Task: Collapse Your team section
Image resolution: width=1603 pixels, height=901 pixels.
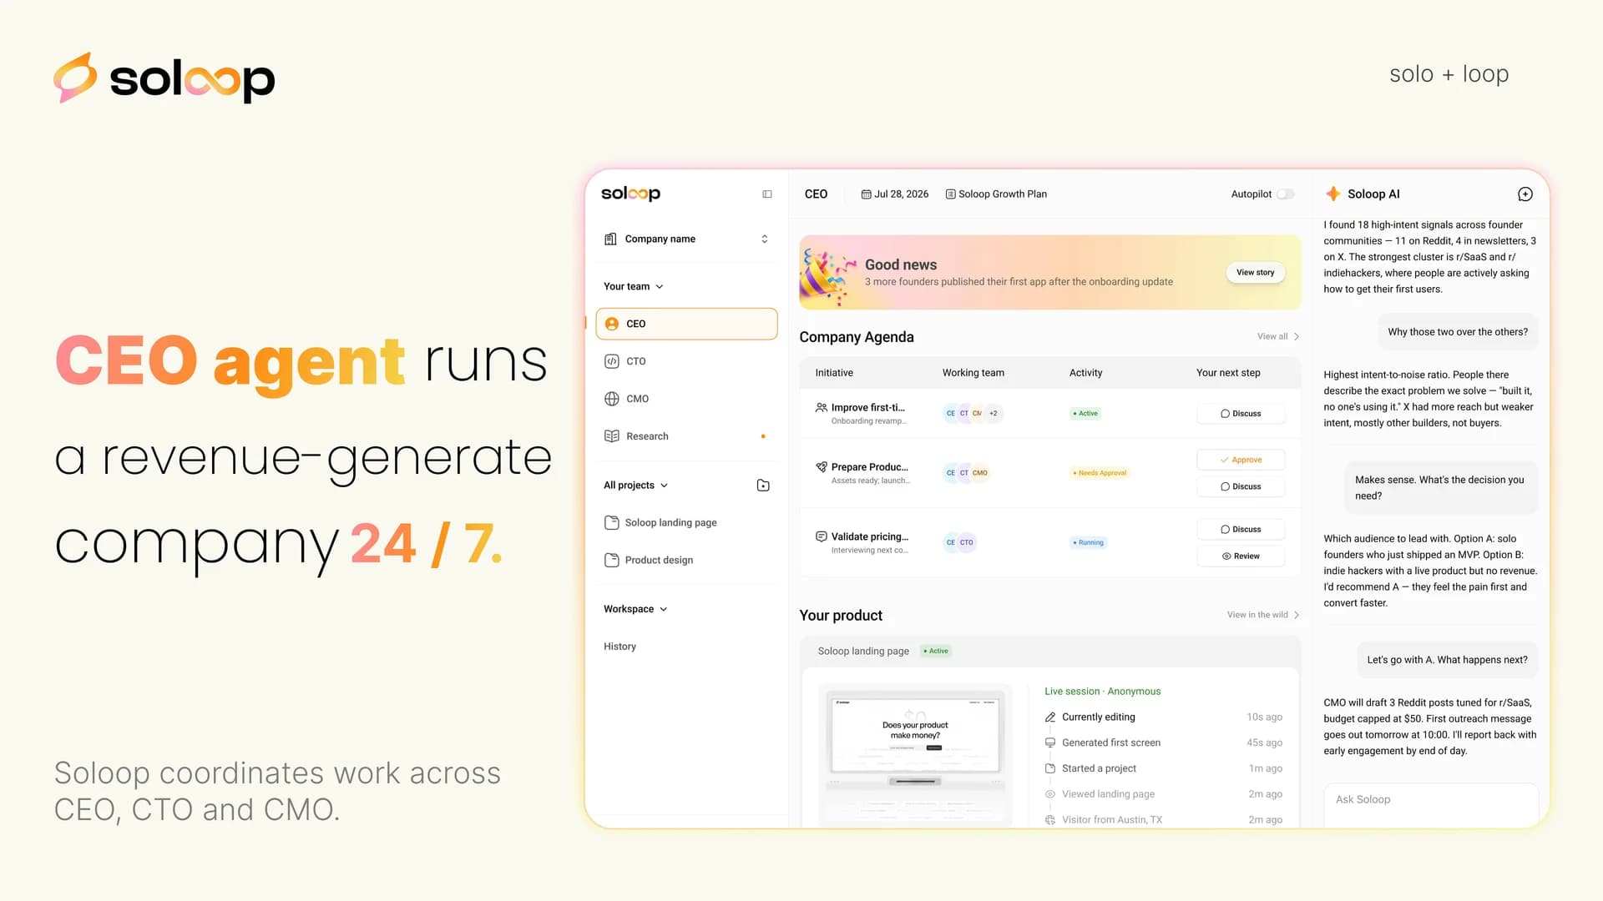Action: (633, 286)
